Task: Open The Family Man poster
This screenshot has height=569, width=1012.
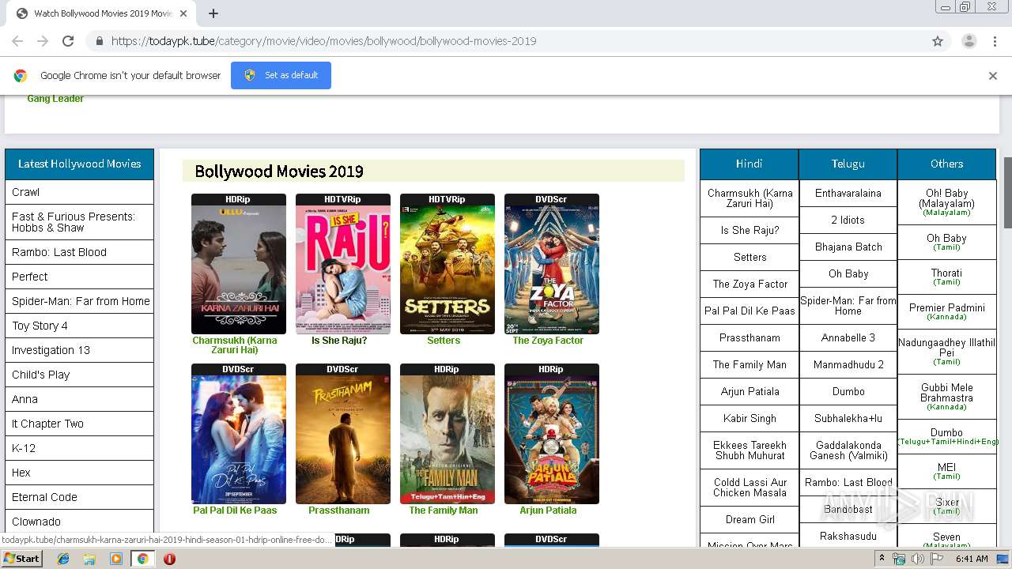Action: coord(447,439)
